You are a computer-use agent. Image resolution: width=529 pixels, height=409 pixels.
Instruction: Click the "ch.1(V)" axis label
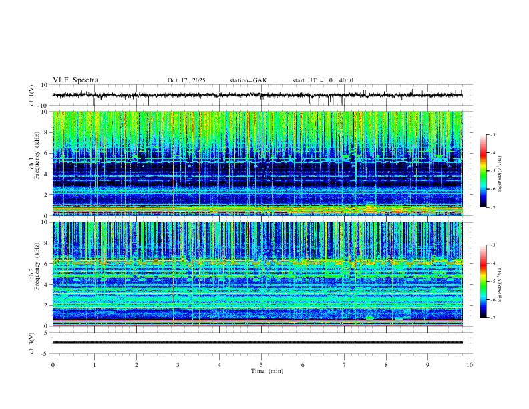[x=32, y=95]
